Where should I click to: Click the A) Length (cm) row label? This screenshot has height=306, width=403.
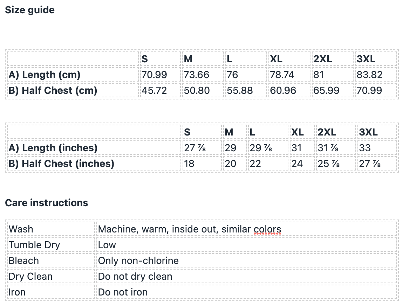tap(45, 75)
